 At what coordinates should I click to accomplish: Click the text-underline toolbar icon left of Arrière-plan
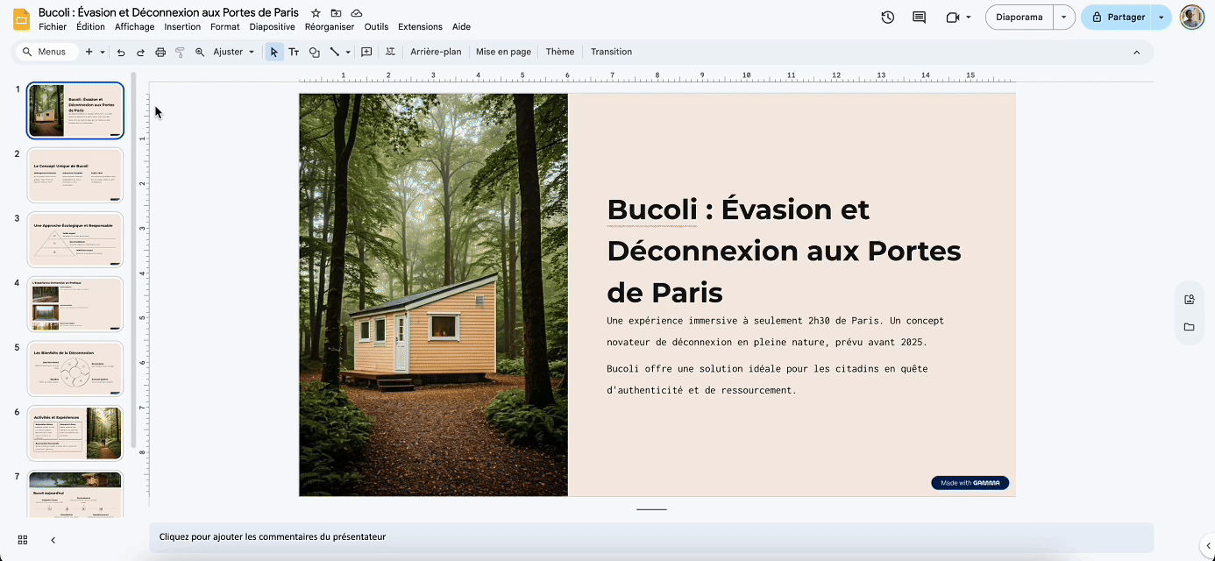(390, 52)
